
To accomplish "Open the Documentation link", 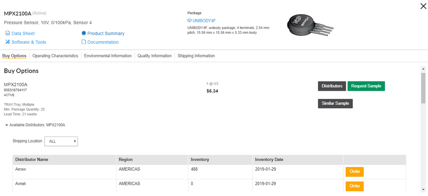I will tap(103, 42).
